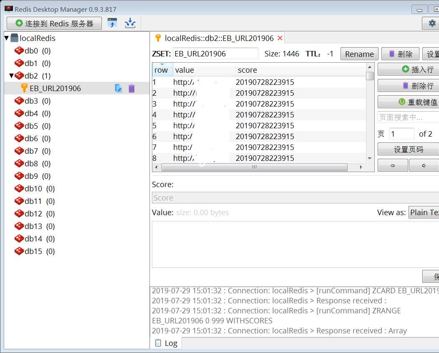Image resolution: width=439 pixels, height=353 pixels.
Task: Click the Rename button
Action: (359, 54)
